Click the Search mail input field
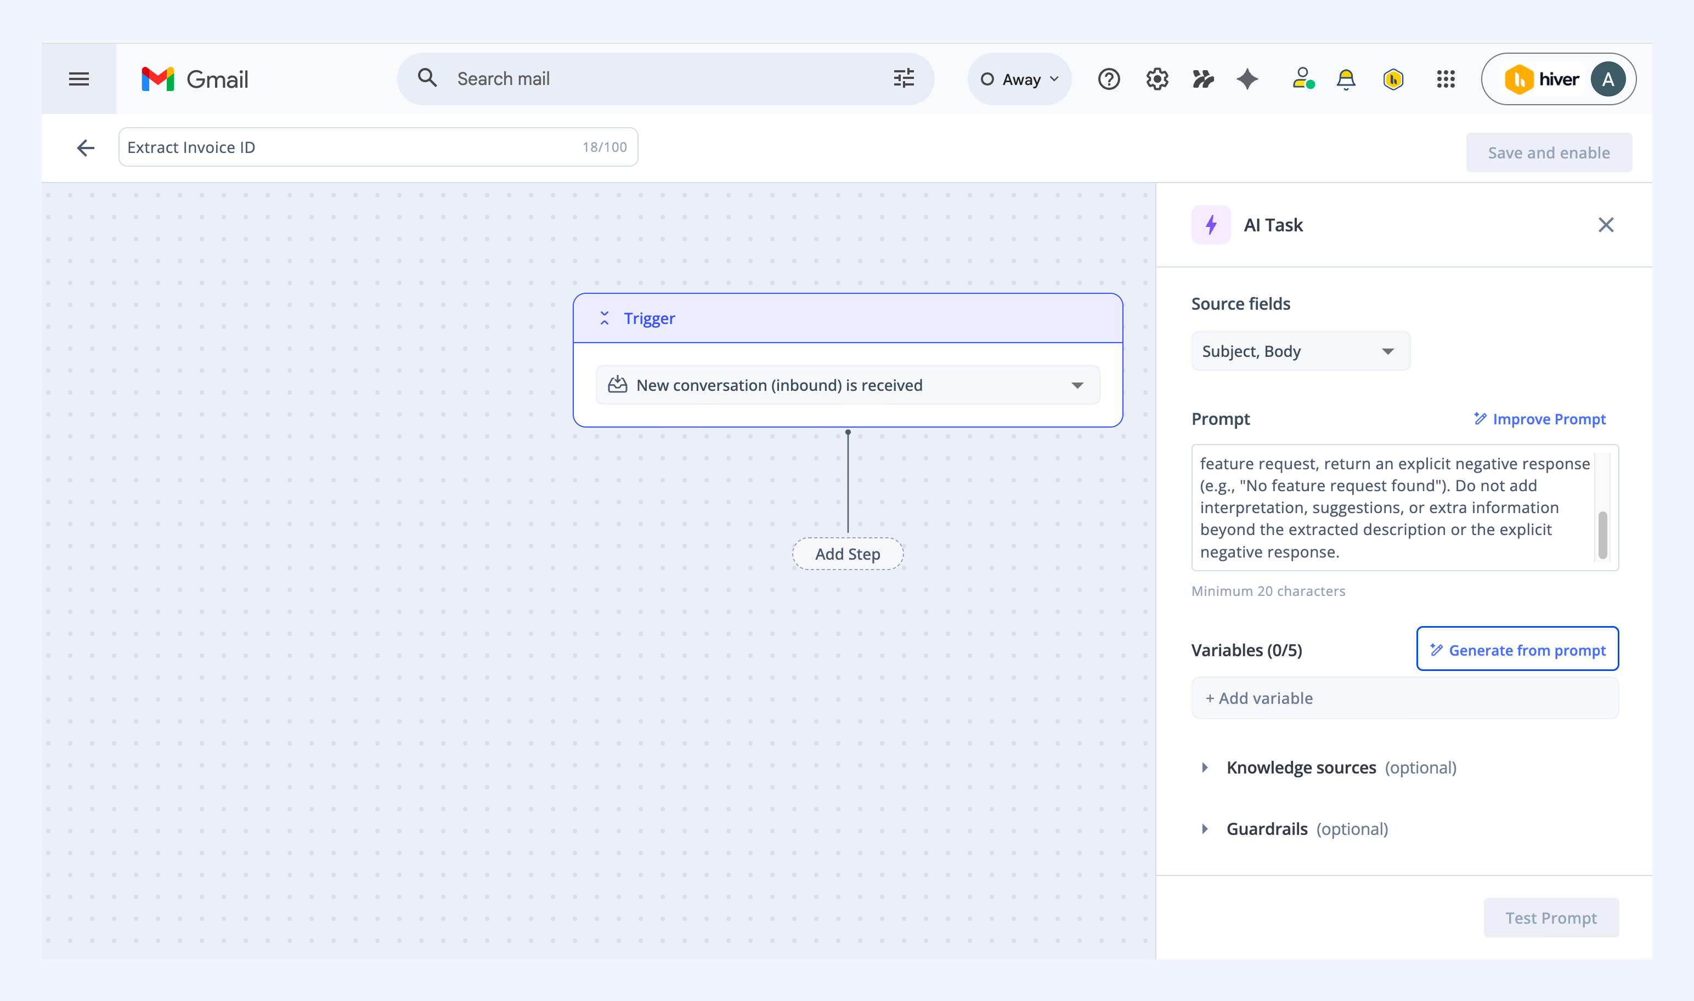The height and width of the screenshot is (1001, 1694). (665, 79)
